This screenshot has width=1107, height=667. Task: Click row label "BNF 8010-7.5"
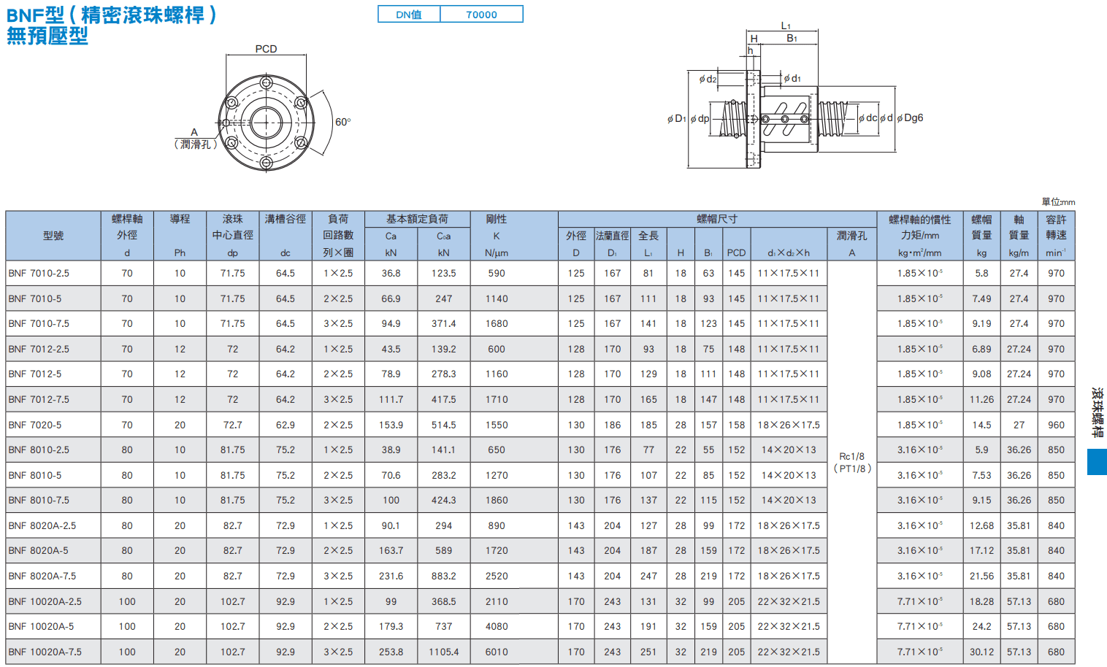point(39,500)
